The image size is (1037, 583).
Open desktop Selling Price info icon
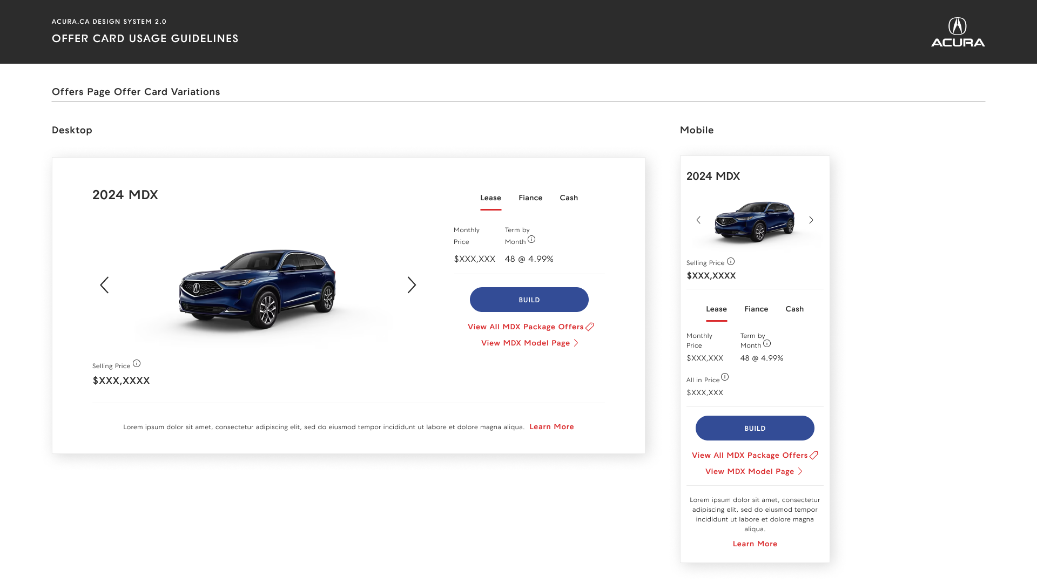(x=137, y=363)
